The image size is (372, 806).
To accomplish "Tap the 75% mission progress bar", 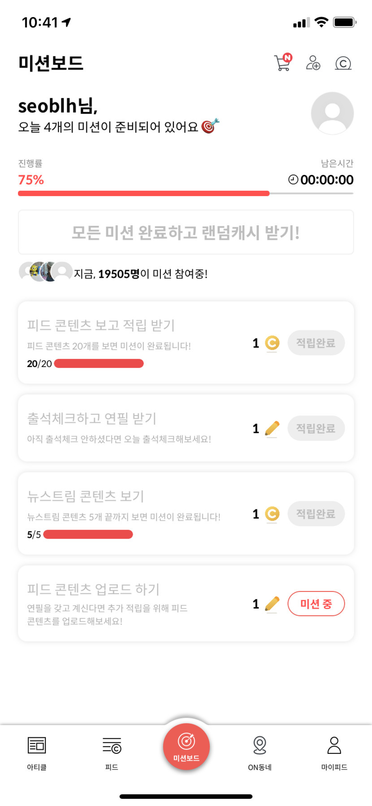I will click(186, 193).
